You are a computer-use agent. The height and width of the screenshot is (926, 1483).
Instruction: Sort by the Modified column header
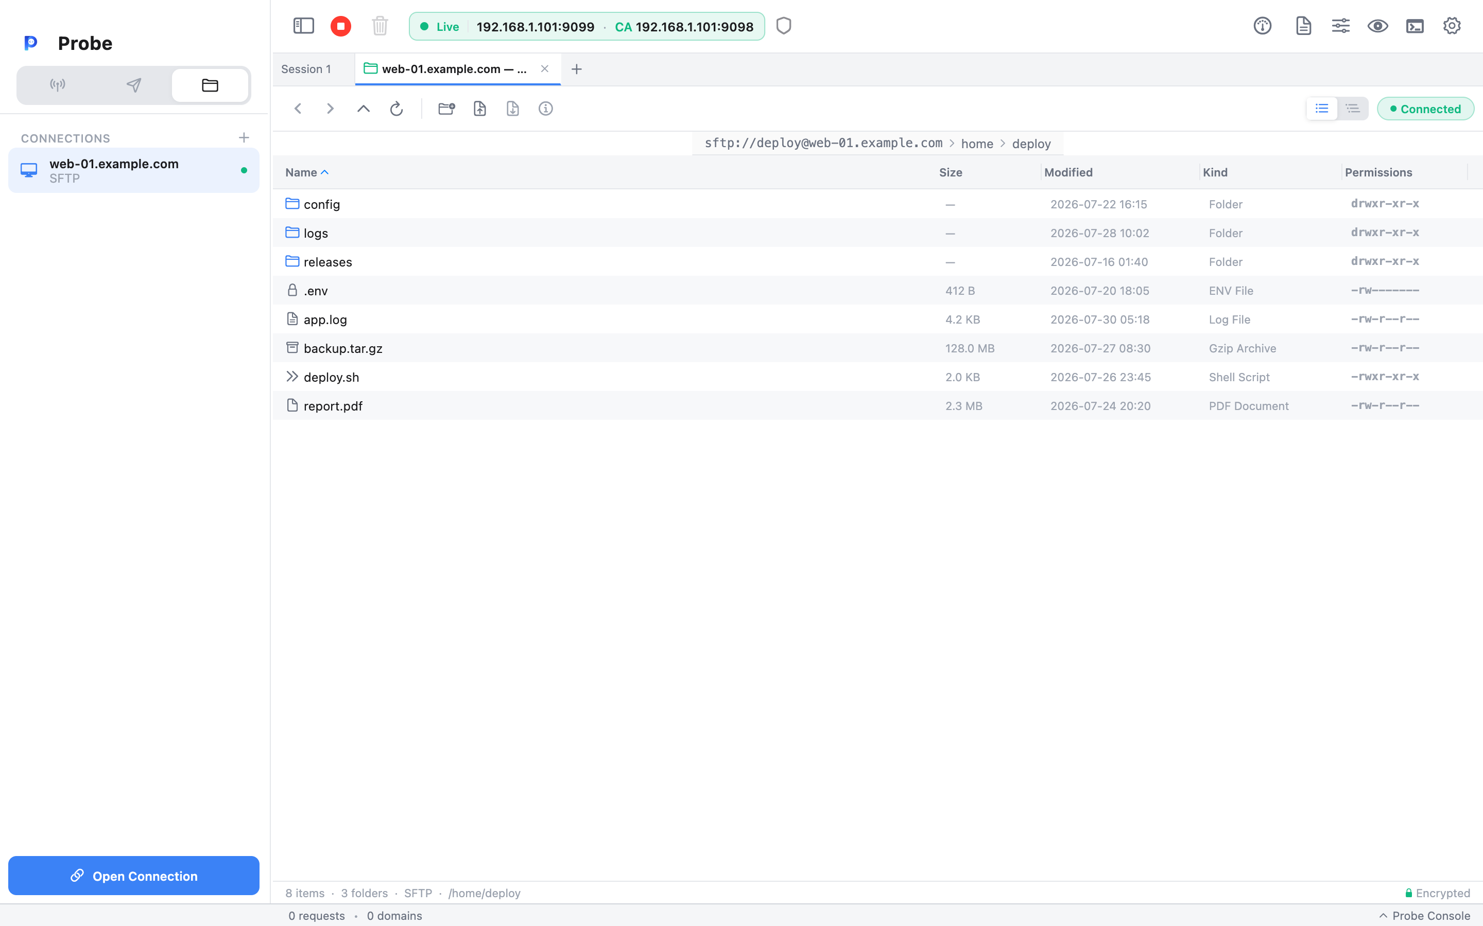[1068, 172]
